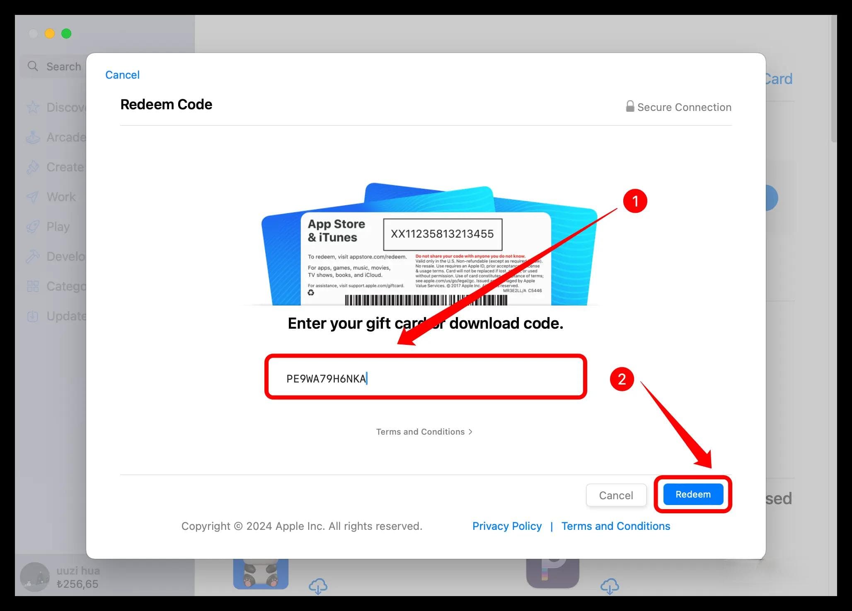
Task: Click the cloud download icon beside purple app
Action: pyautogui.click(x=610, y=587)
